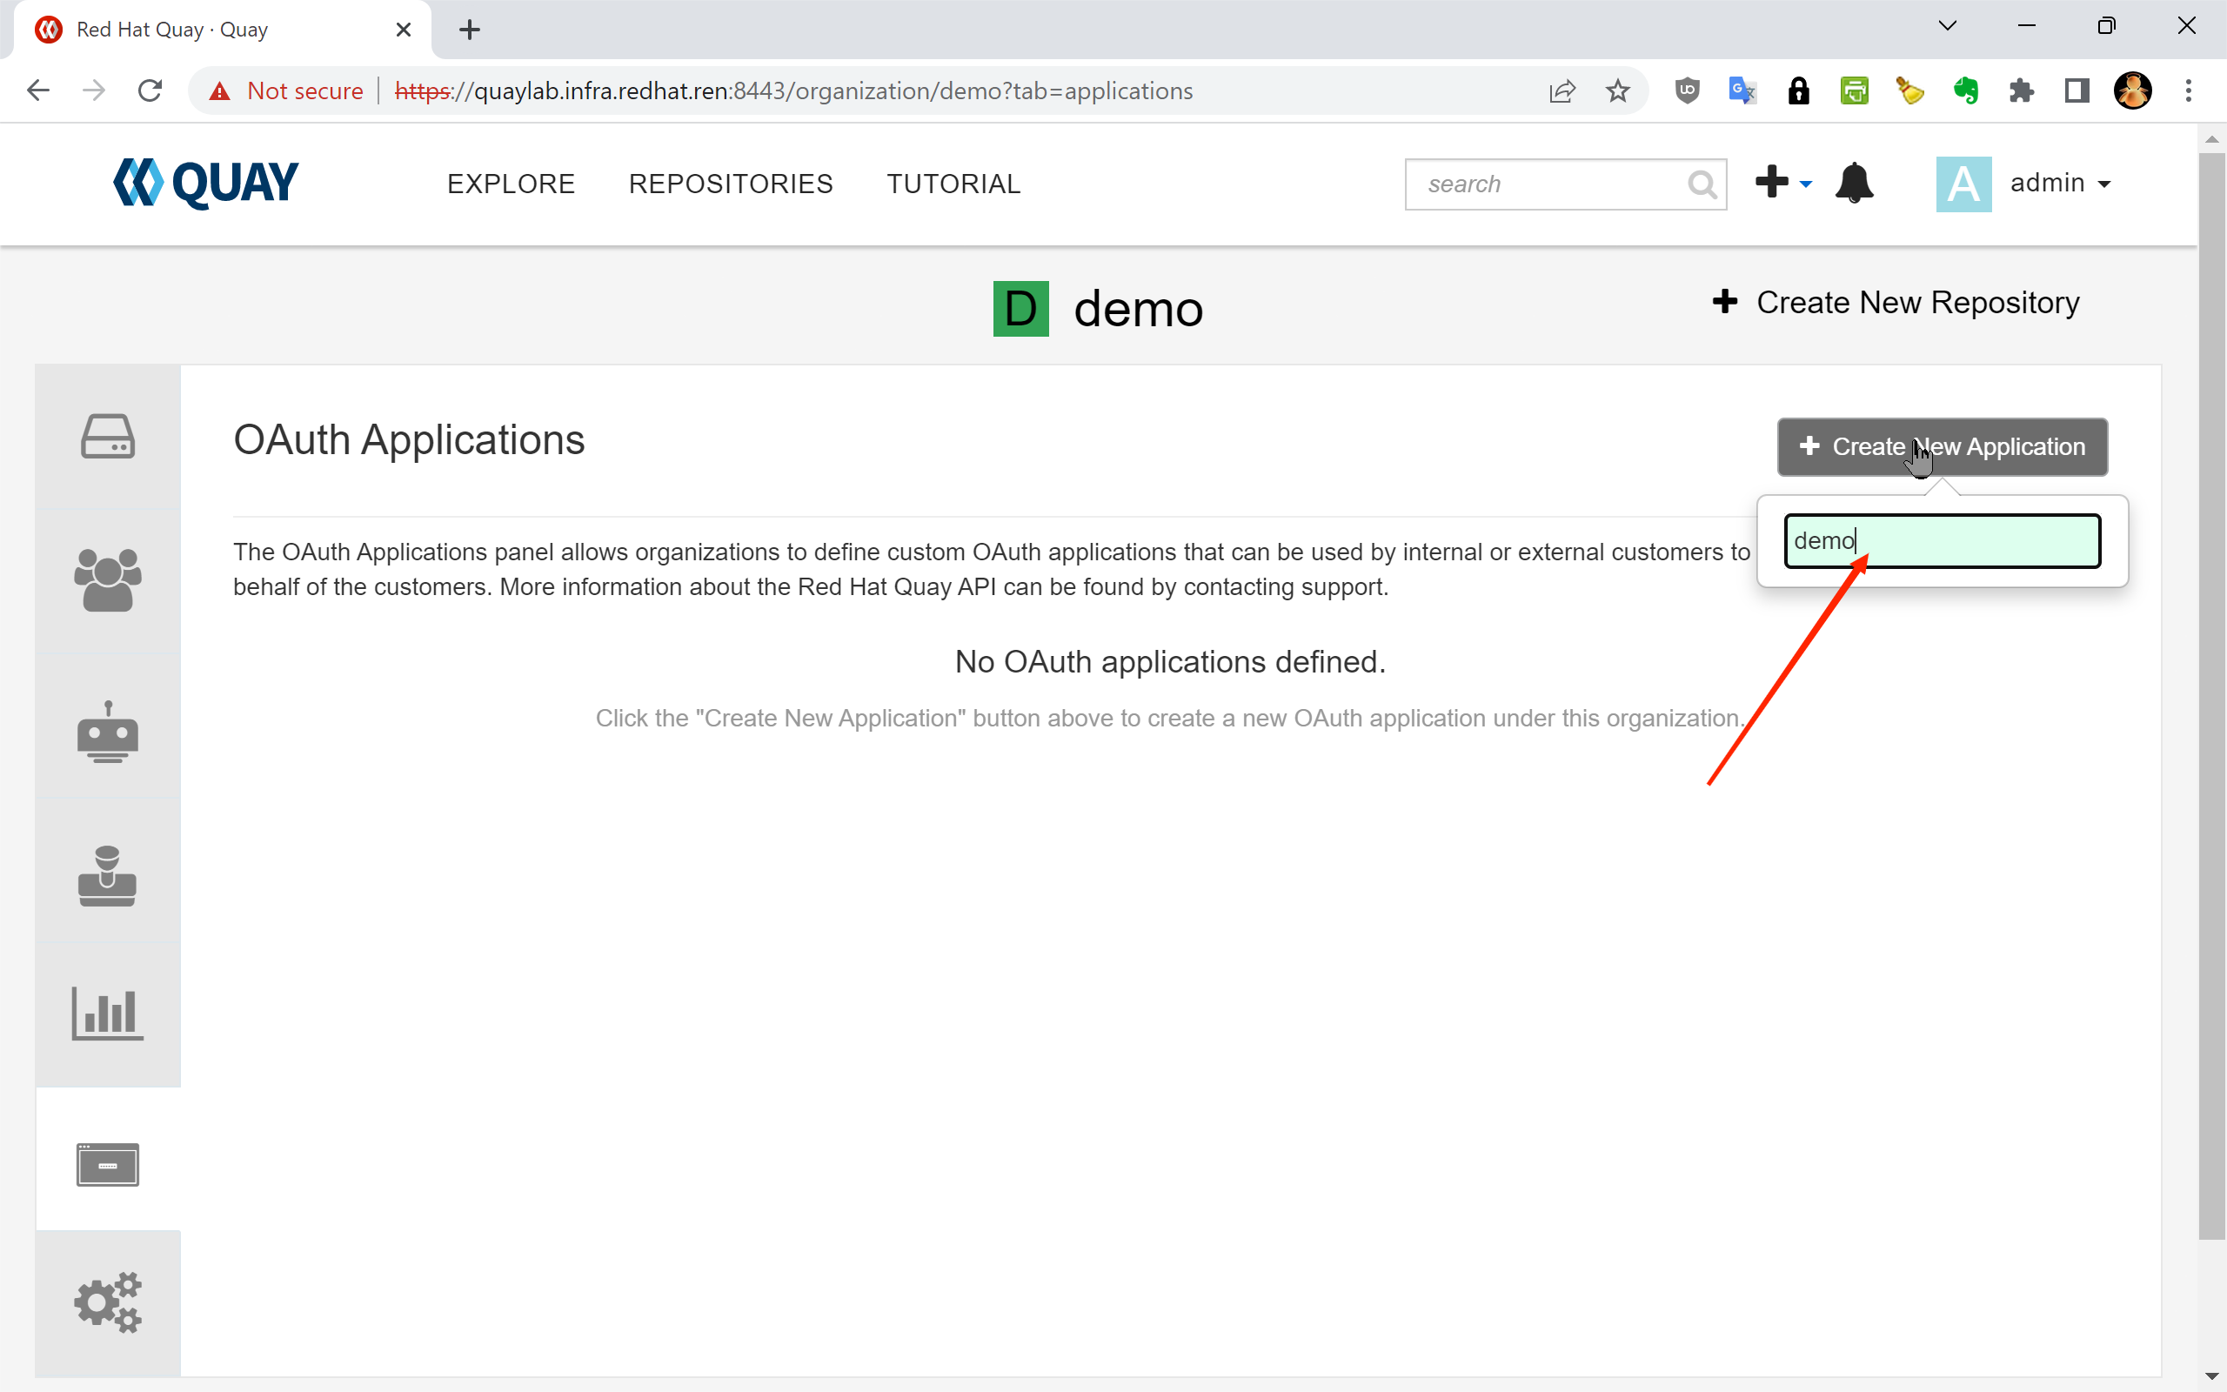The image size is (2227, 1392).
Task: Open organization Settings gears icon
Action: [x=108, y=1302]
